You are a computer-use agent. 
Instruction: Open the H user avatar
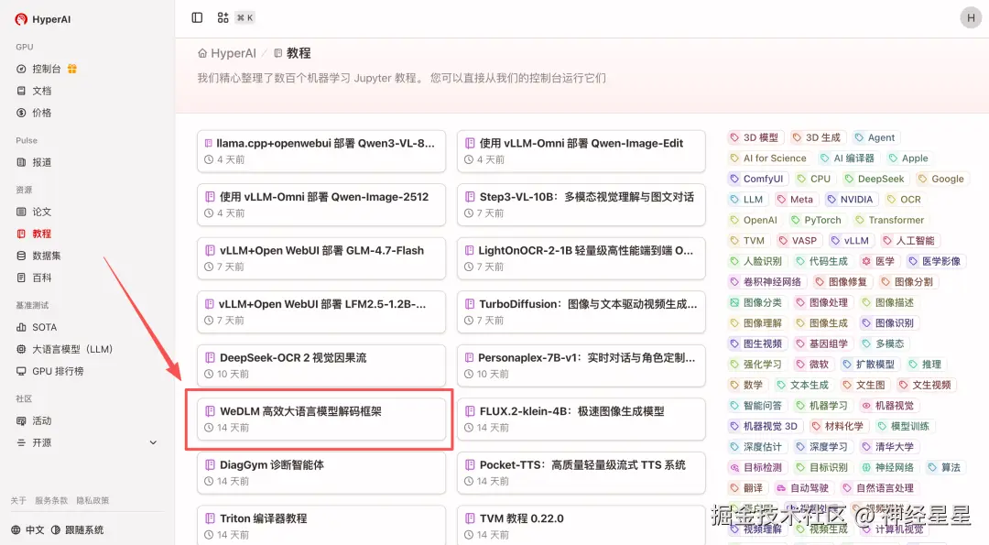(x=971, y=18)
